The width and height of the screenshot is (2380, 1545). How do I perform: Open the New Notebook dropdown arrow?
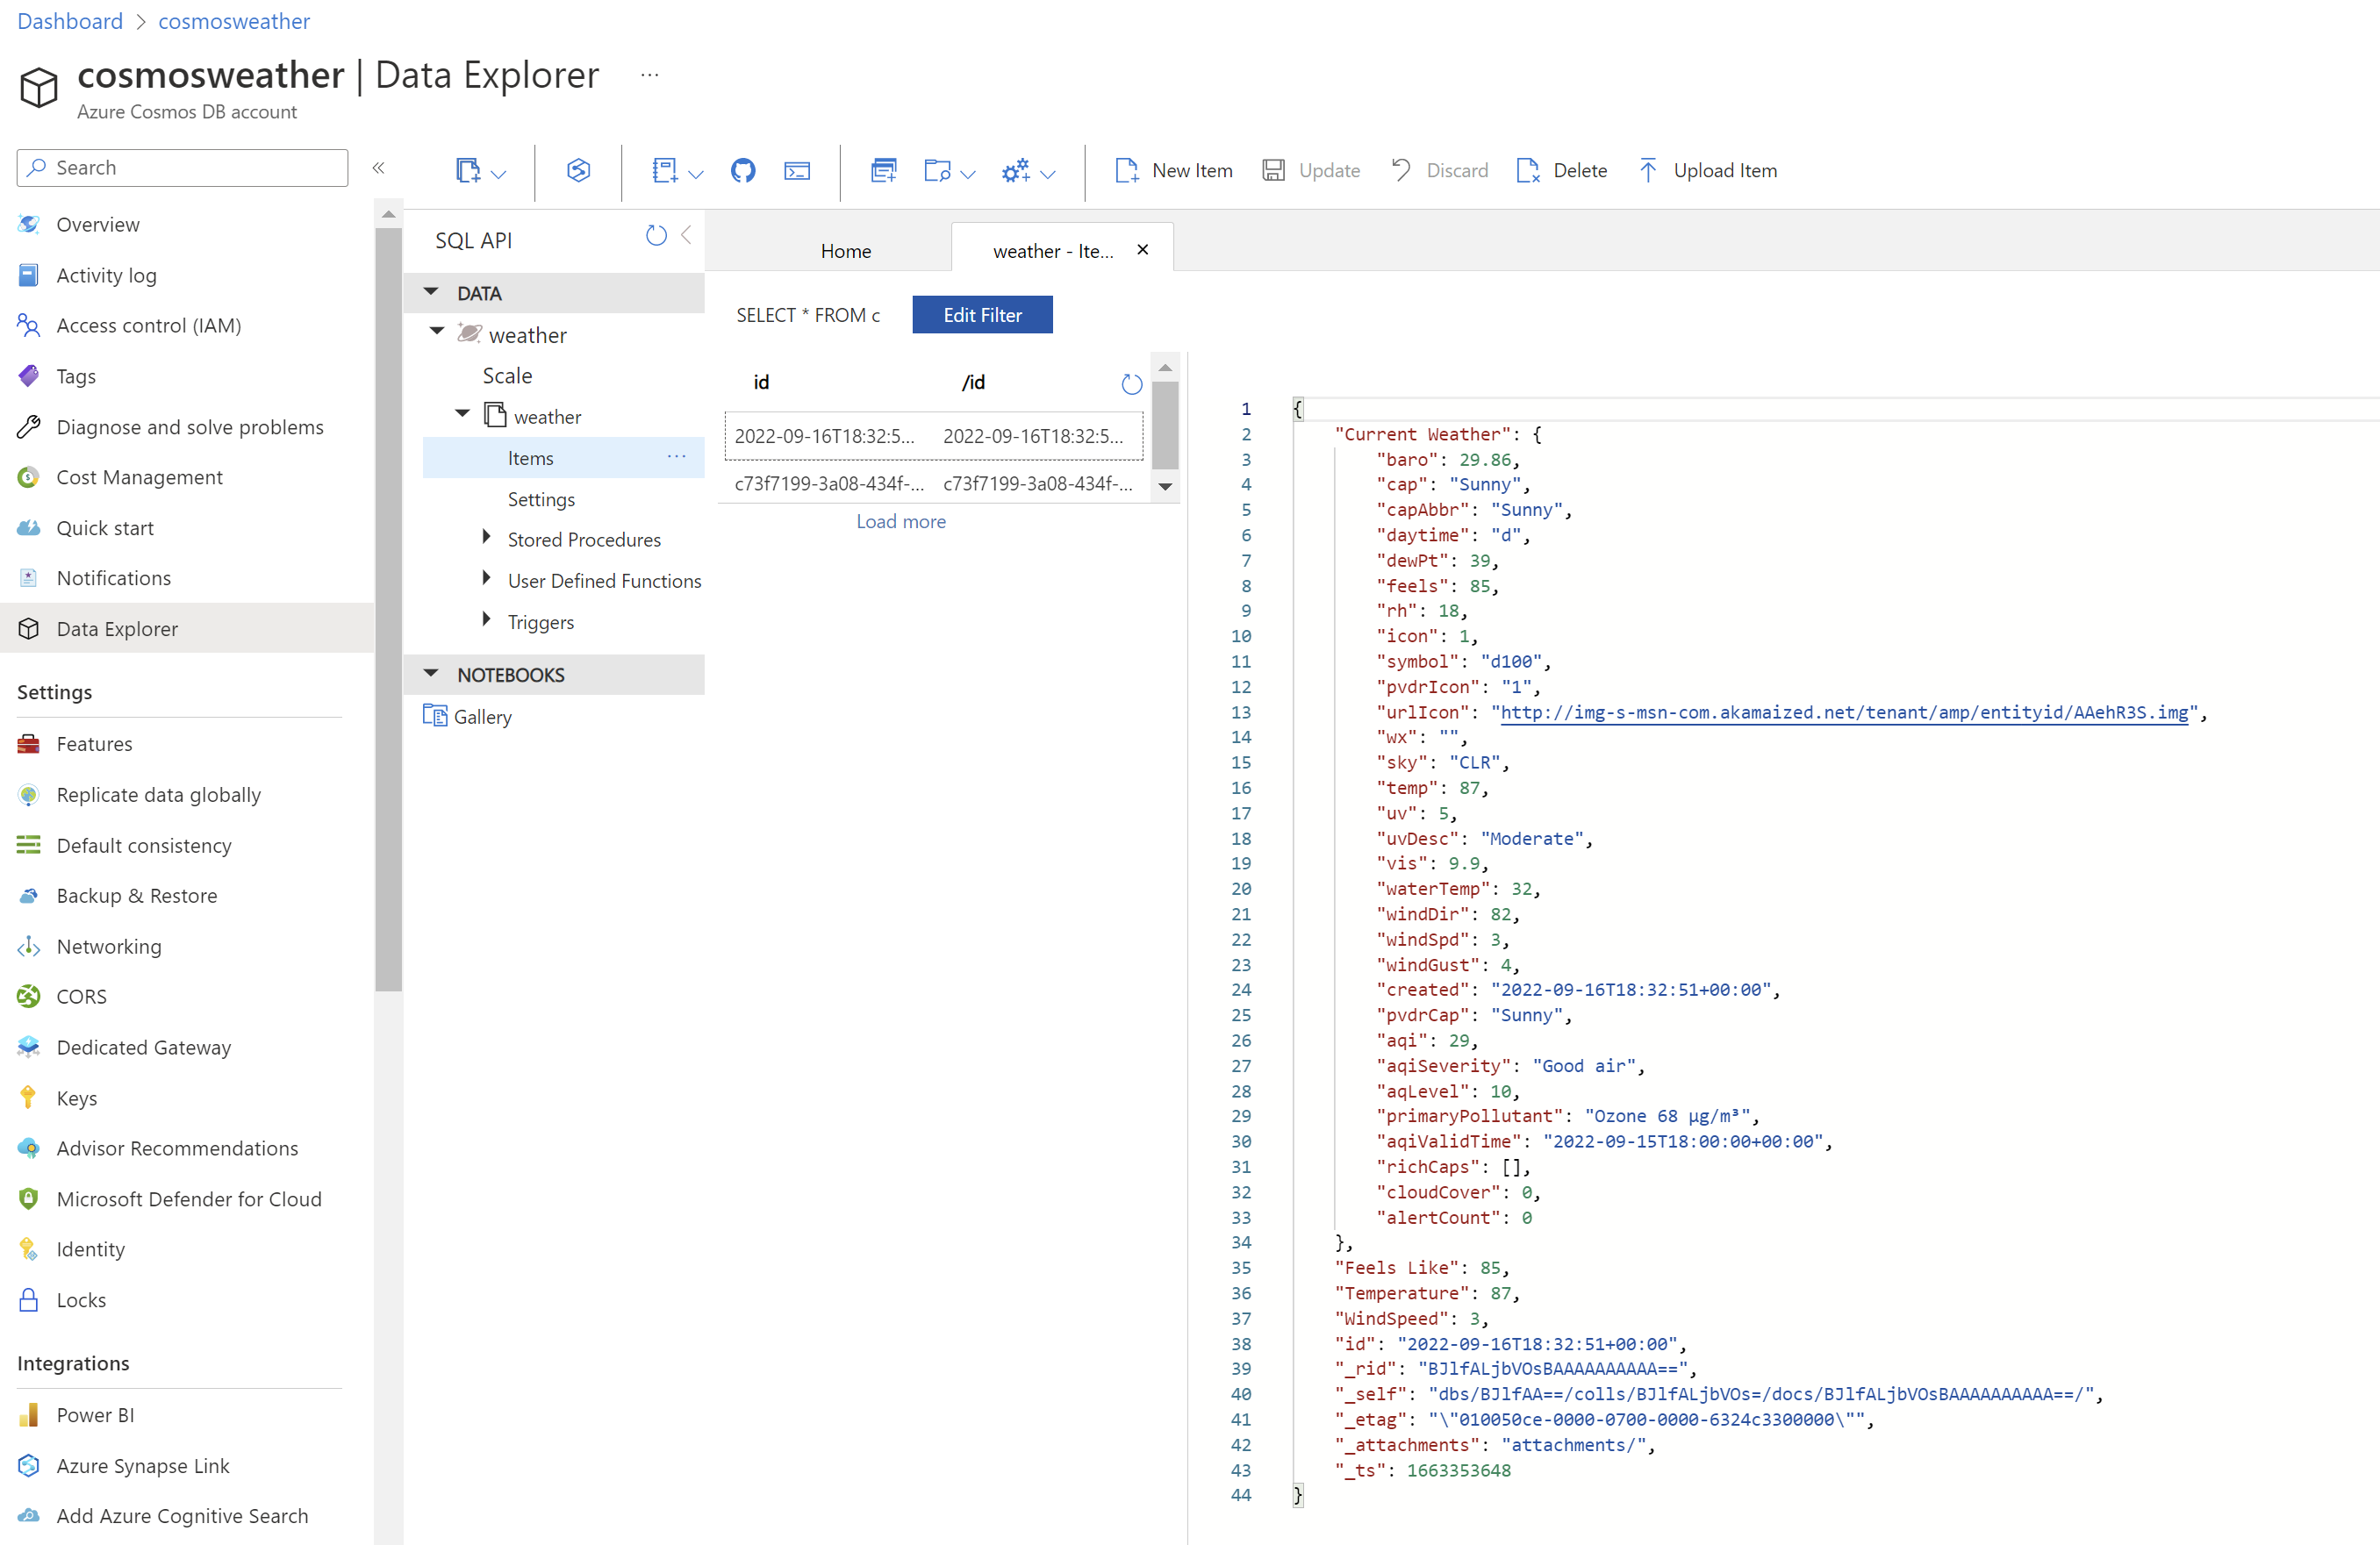pos(696,174)
